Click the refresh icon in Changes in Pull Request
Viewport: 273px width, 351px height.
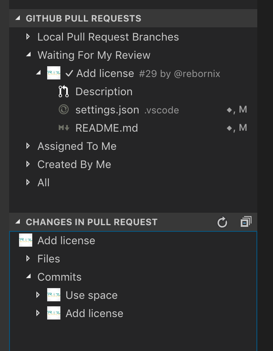[222, 222]
